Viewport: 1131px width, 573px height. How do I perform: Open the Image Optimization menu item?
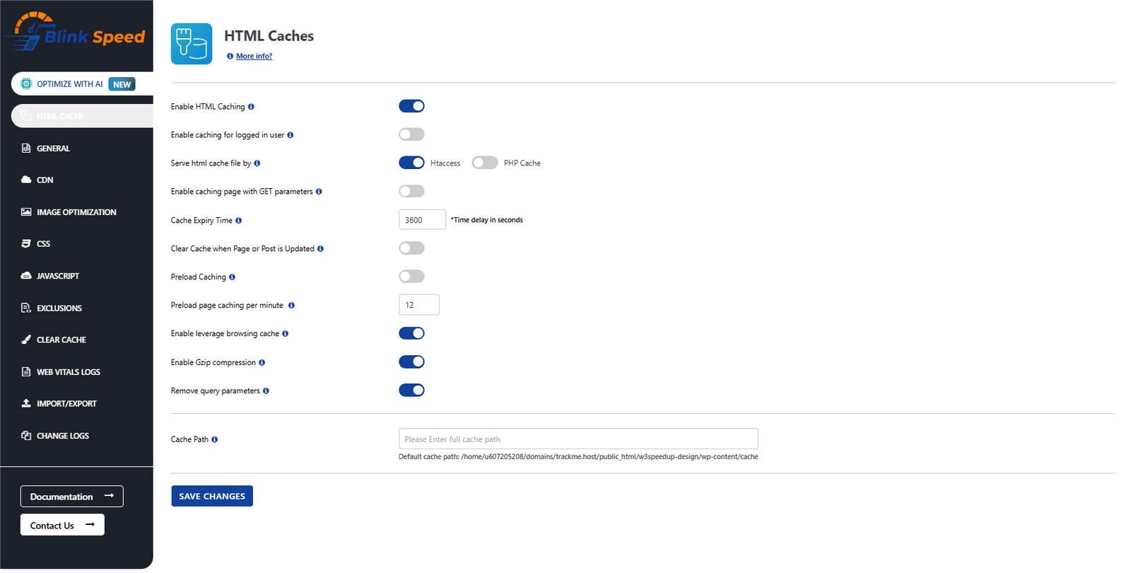pos(76,212)
